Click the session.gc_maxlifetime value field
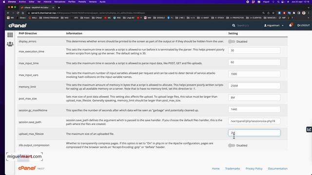The image size is (312, 175). pyautogui.click(x=254, y=109)
